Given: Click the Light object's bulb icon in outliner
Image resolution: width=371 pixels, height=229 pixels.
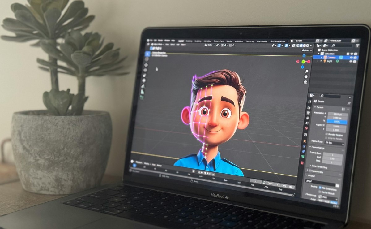Looking at the screenshot, I should 324,61.
